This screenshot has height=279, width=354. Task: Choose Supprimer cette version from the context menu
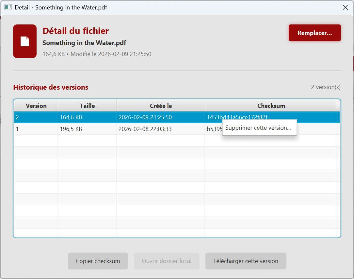pyautogui.click(x=259, y=128)
